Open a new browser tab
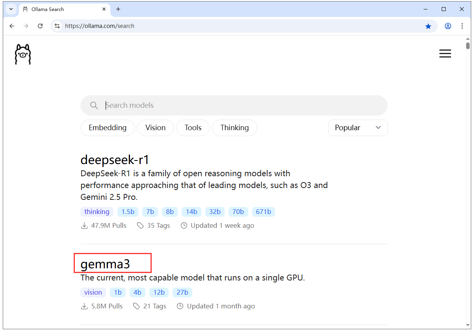The height and width of the screenshot is (332, 474). [x=118, y=9]
